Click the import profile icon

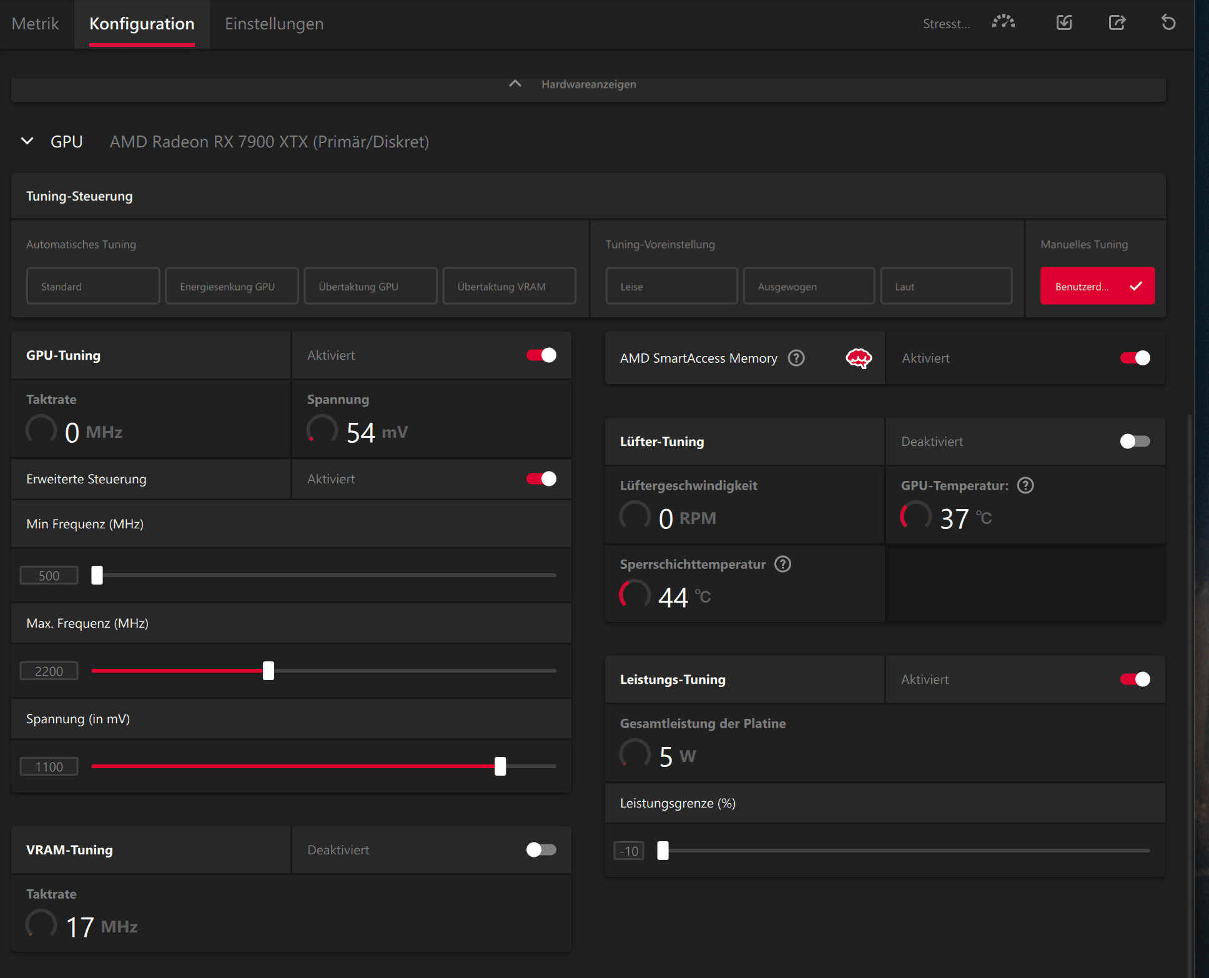(1064, 22)
